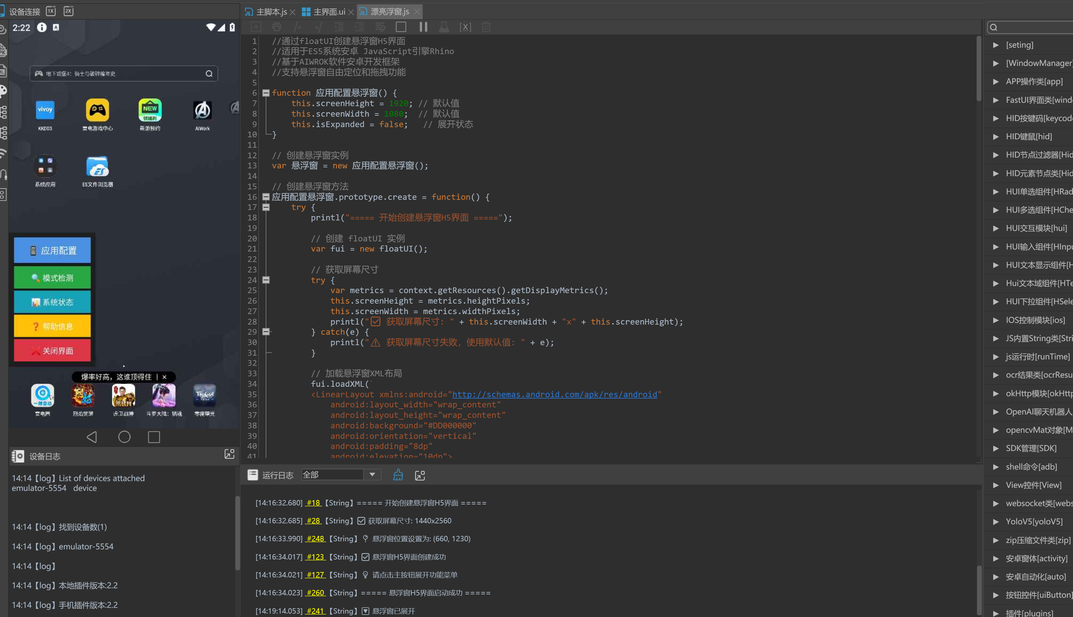Click the run log screenshot icon
This screenshot has height=617, width=1073.
pyautogui.click(x=420, y=475)
